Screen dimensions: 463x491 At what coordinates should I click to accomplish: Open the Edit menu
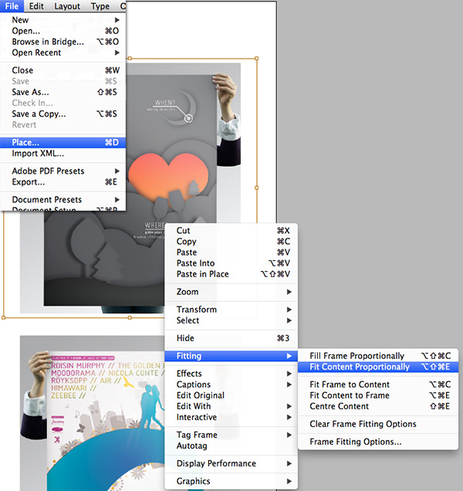tap(36, 6)
